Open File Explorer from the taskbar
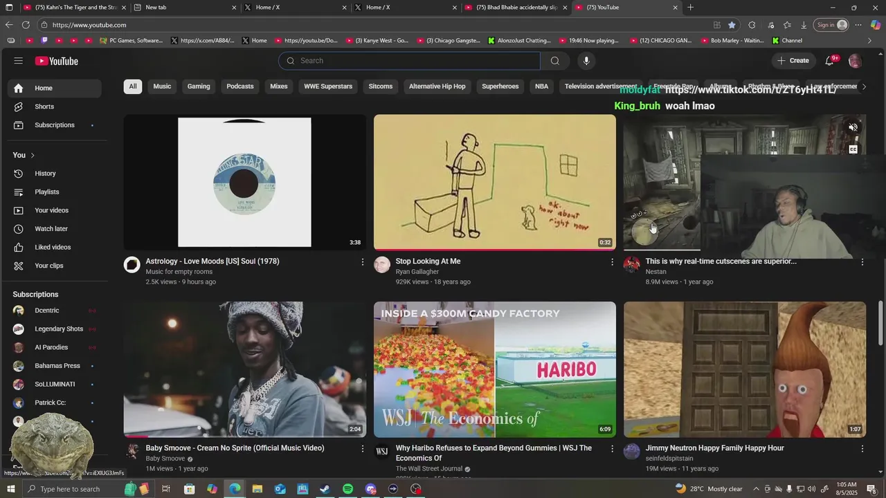 (257, 489)
